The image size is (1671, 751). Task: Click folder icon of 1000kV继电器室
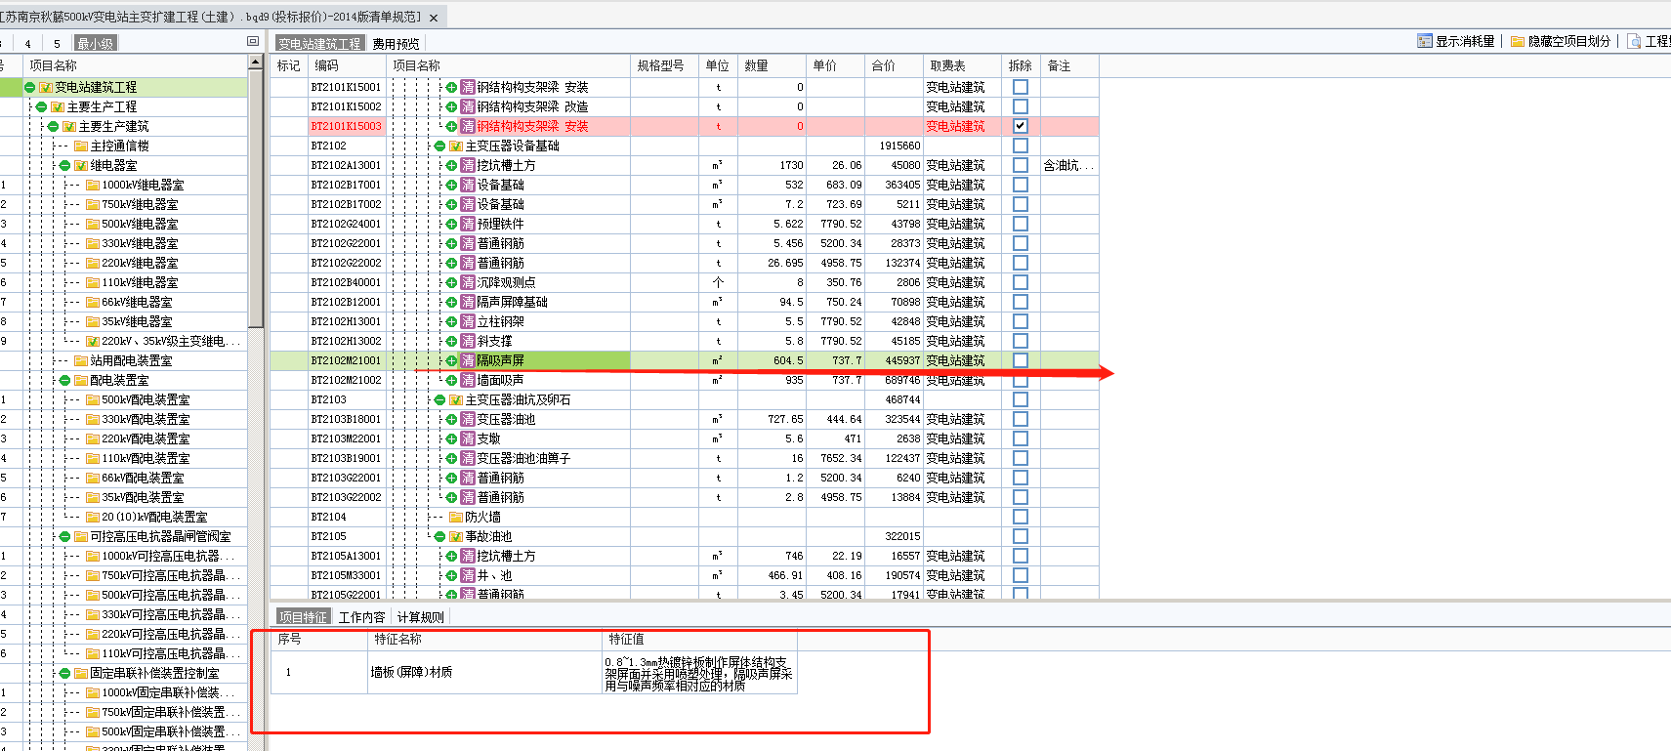coord(93,185)
